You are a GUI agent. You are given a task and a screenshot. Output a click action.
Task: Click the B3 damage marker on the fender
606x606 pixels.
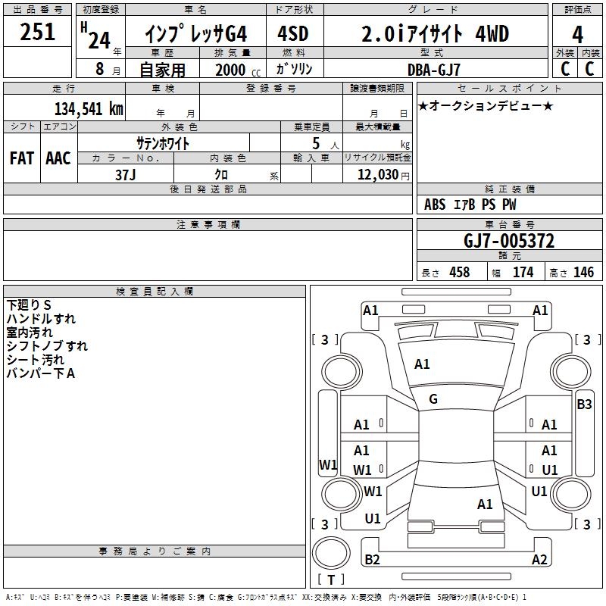coord(584,405)
